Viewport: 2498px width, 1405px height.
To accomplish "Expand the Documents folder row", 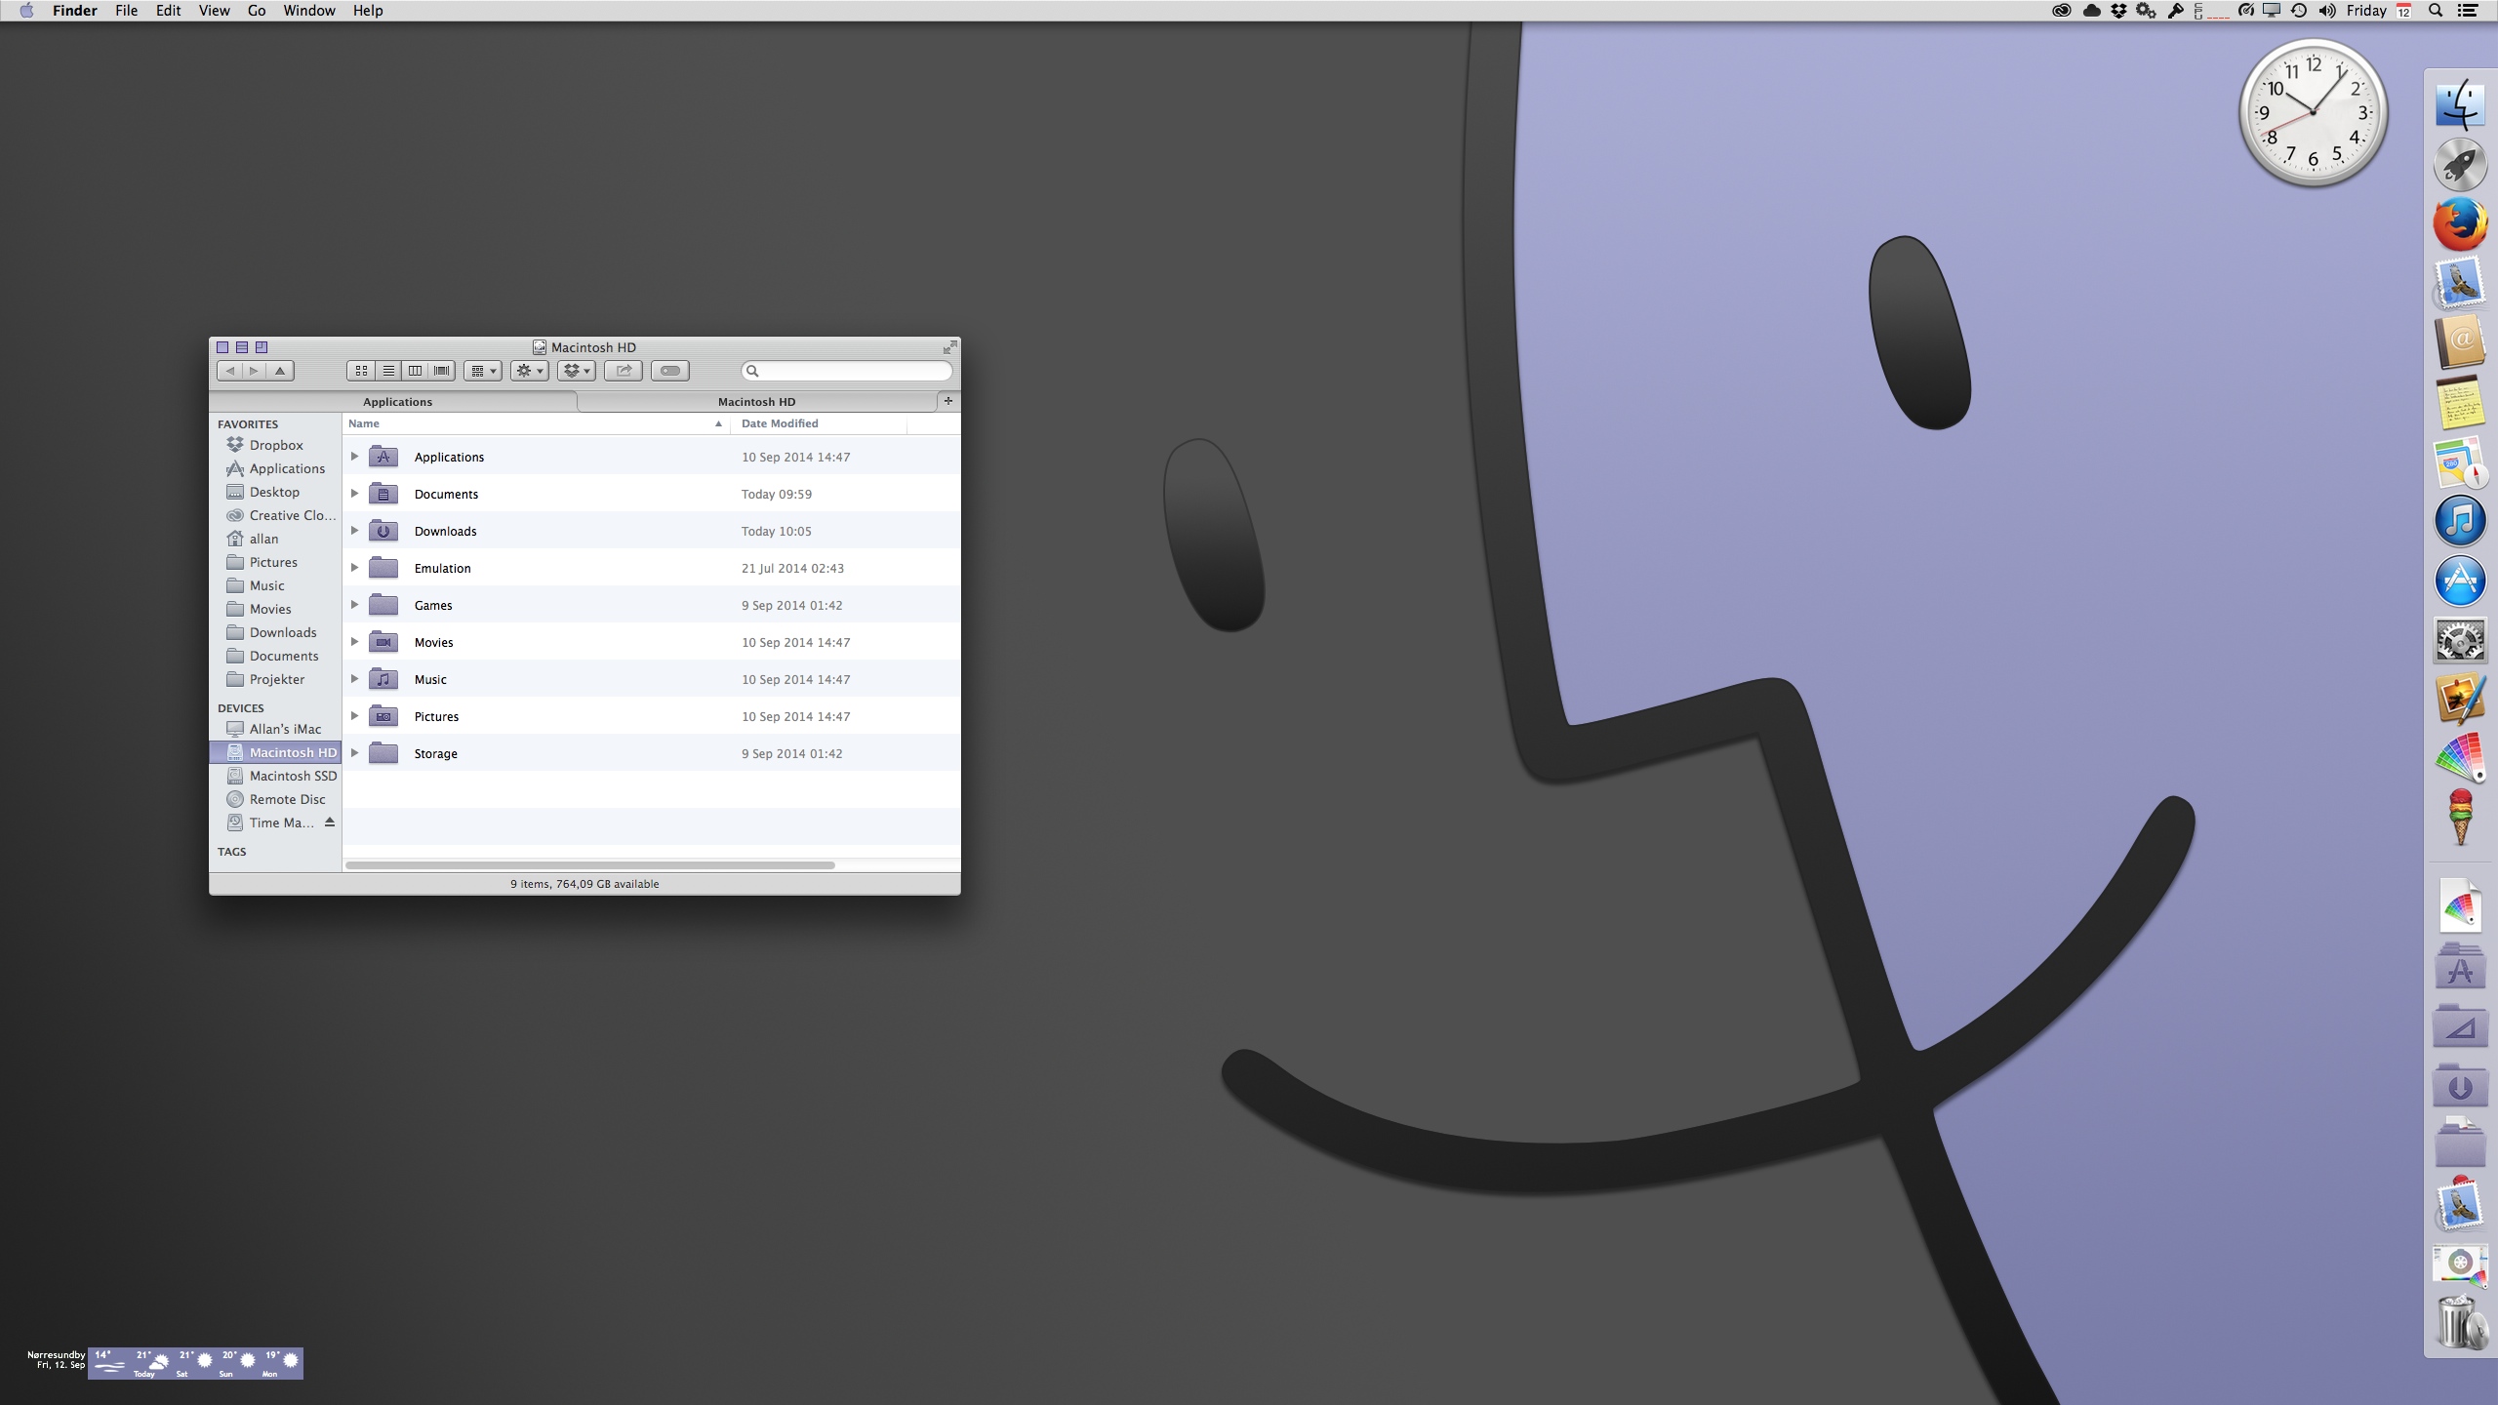I will tap(355, 494).
